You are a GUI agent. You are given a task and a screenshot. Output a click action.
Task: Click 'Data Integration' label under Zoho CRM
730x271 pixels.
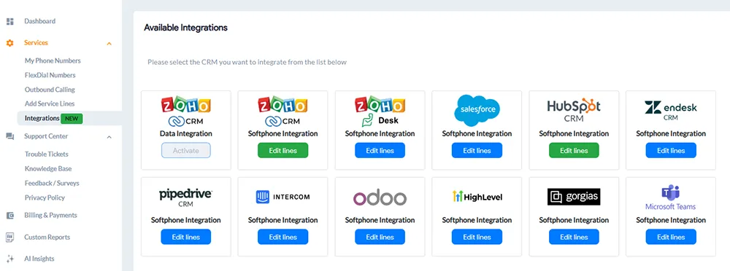[x=185, y=134]
